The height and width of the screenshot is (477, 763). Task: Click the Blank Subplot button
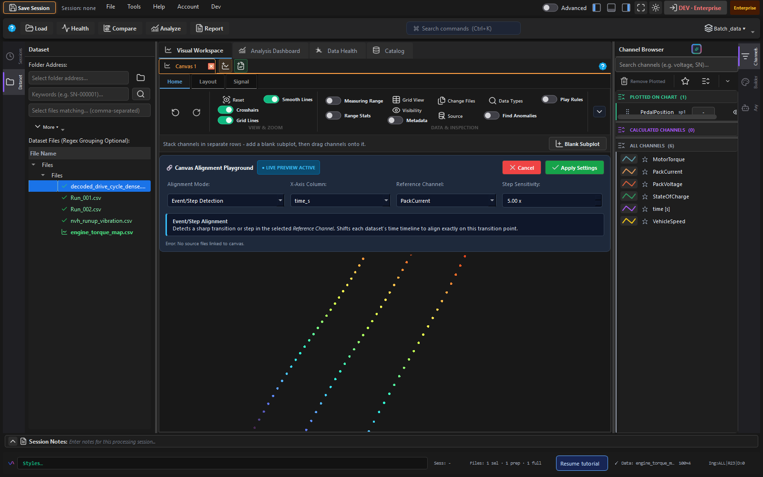coord(577,144)
